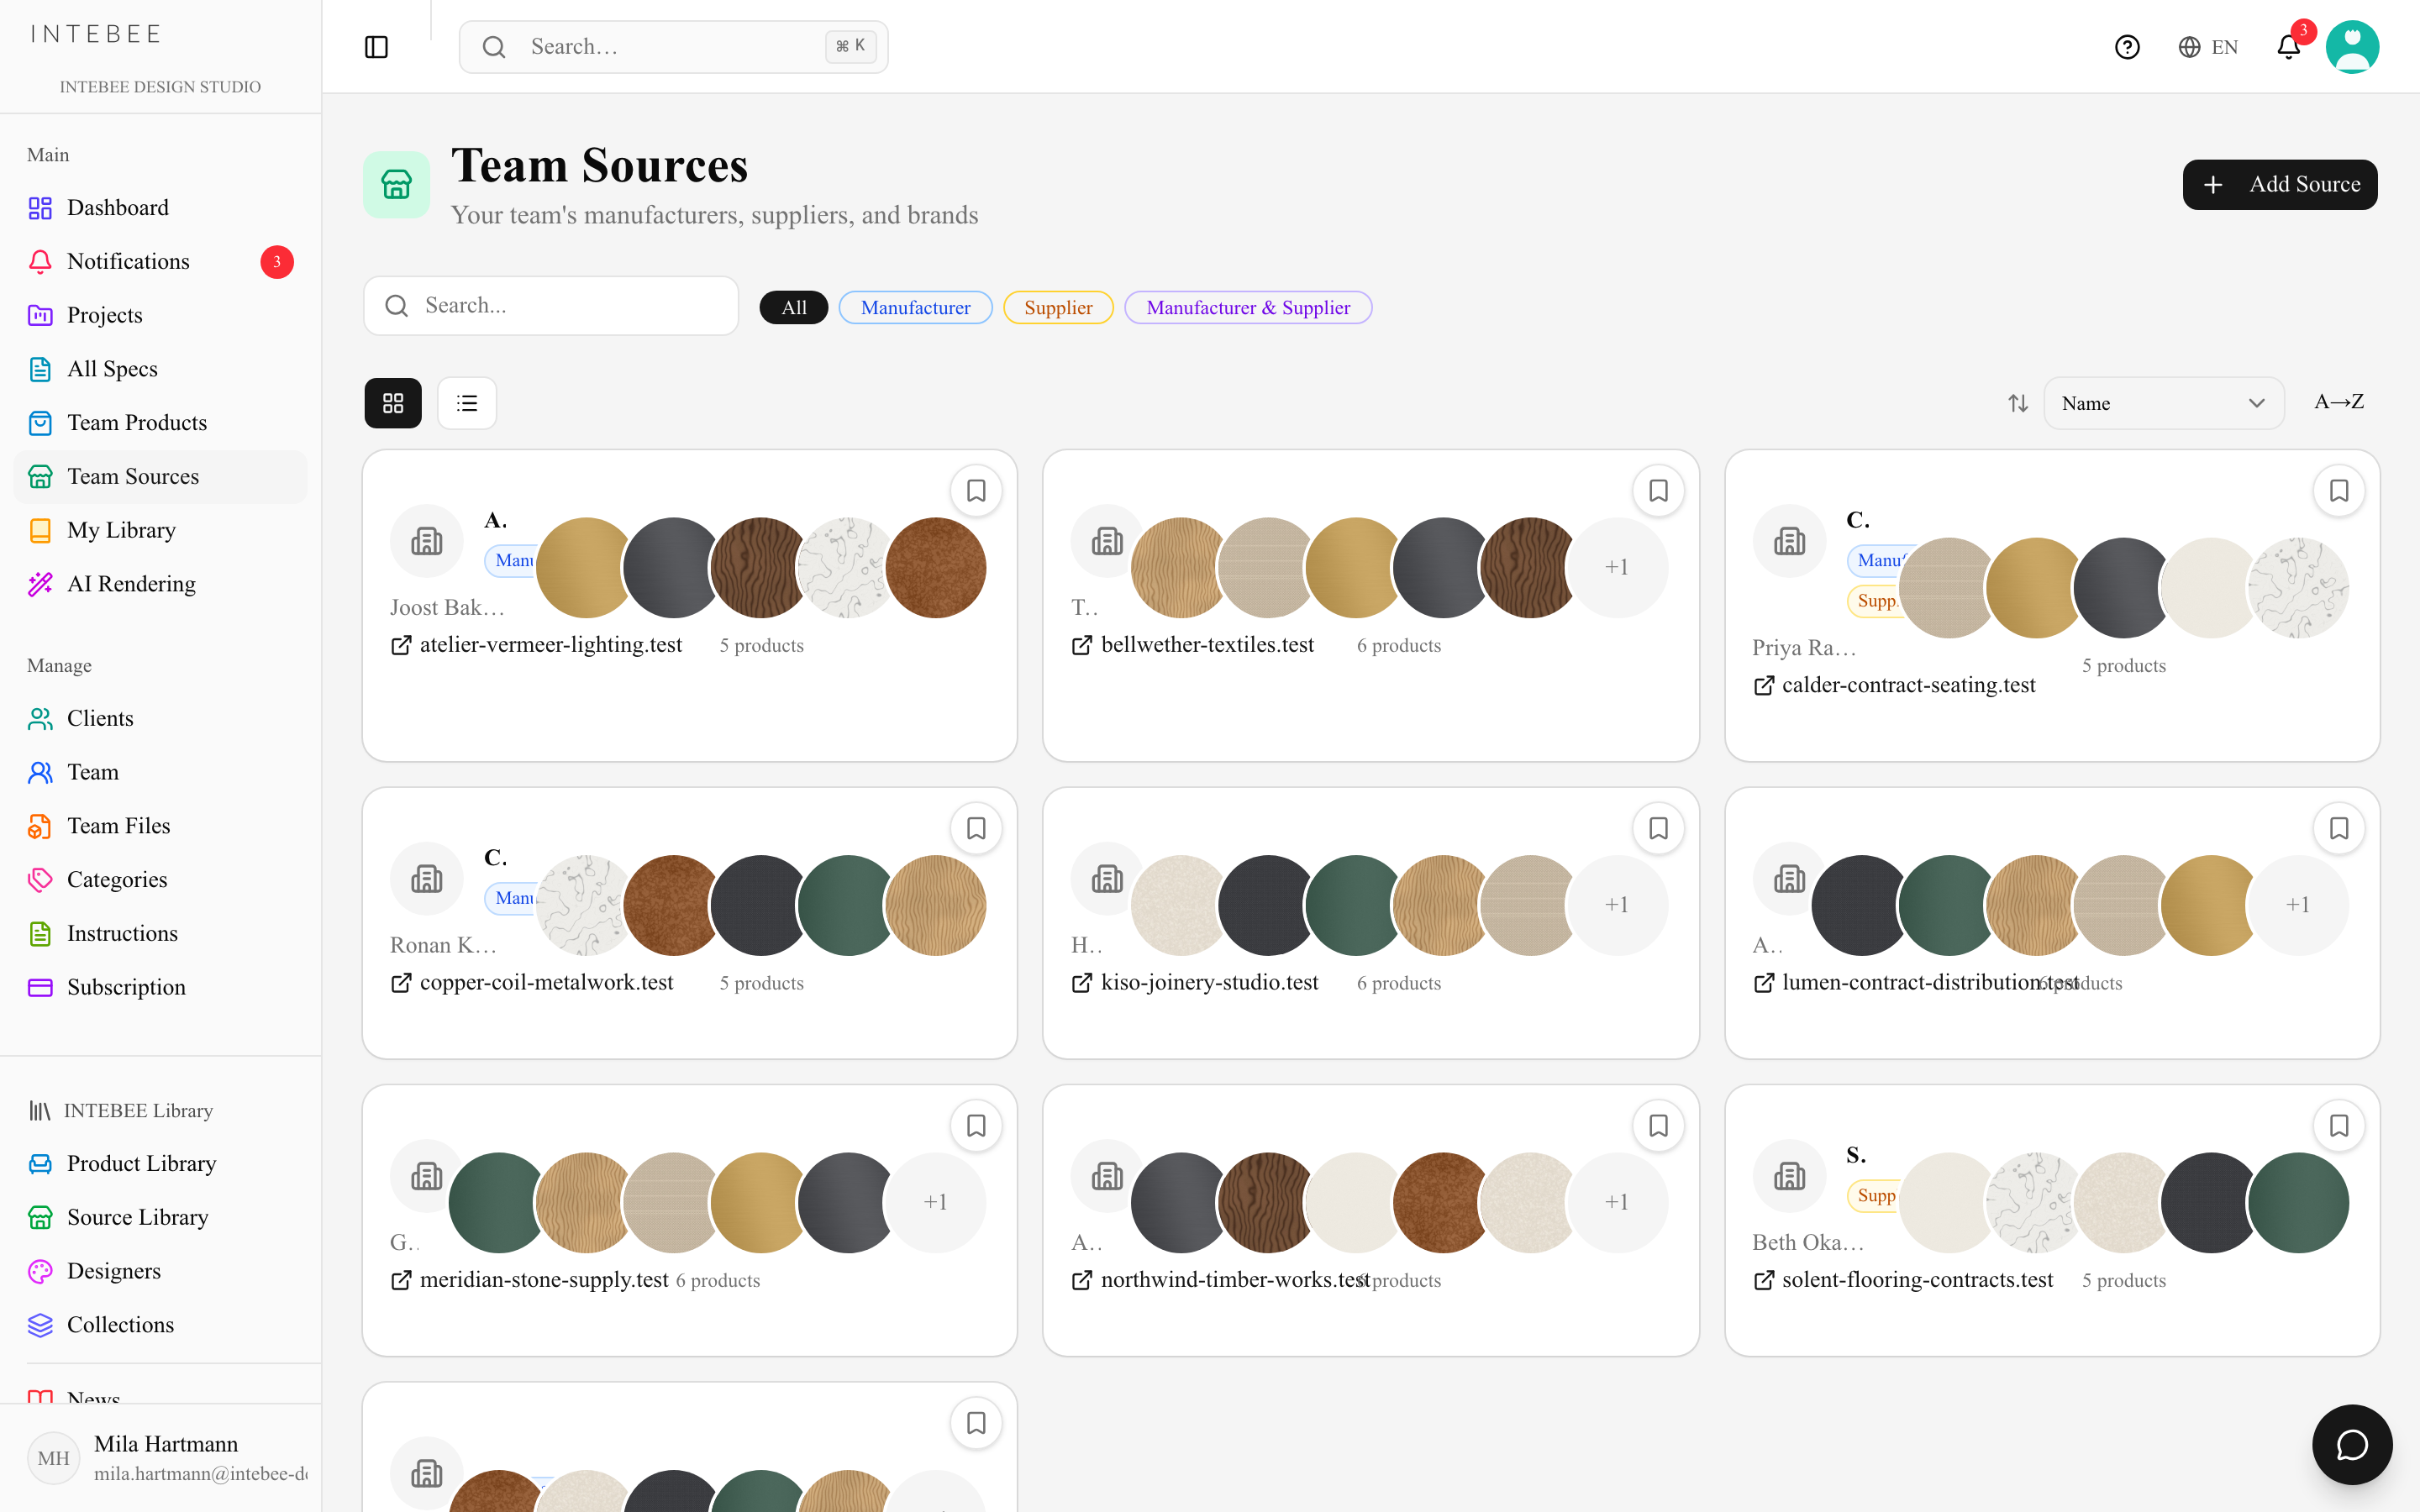The height and width of the screenshot is (1512, 2420).
Task: Open user profile avatar in header
Action: [2352, 47]
